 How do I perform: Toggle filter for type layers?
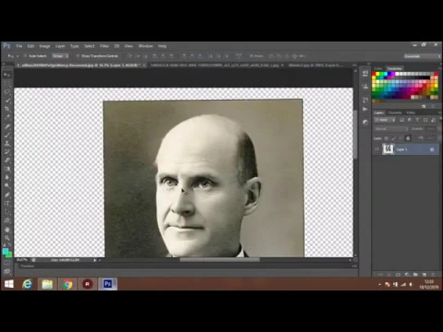[x=417, y=120]
